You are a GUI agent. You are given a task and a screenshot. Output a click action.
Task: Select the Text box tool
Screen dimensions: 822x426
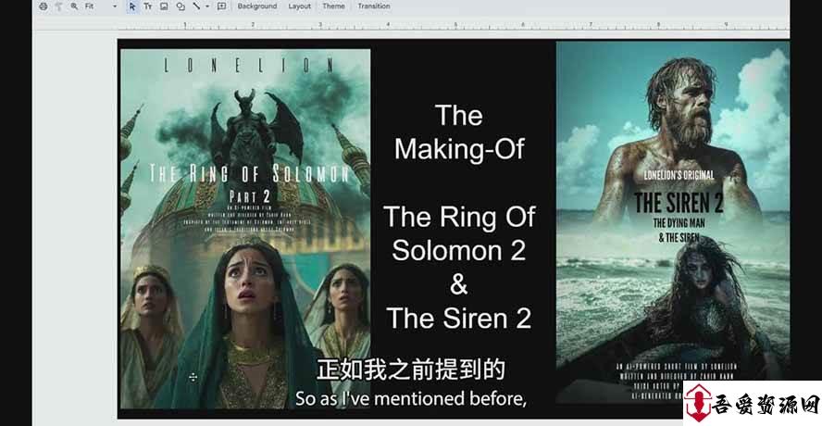pyautogui.click(x=148, y=6)
